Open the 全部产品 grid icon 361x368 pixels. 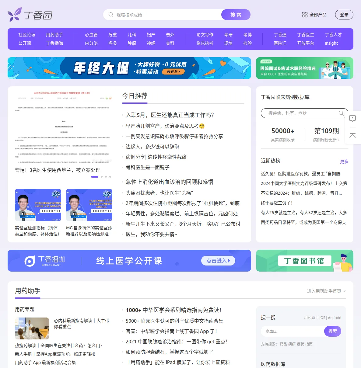point(304,15)
